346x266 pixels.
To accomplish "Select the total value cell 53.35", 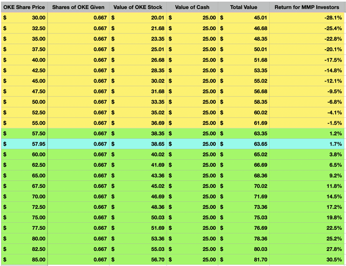I will click(244, 71).
